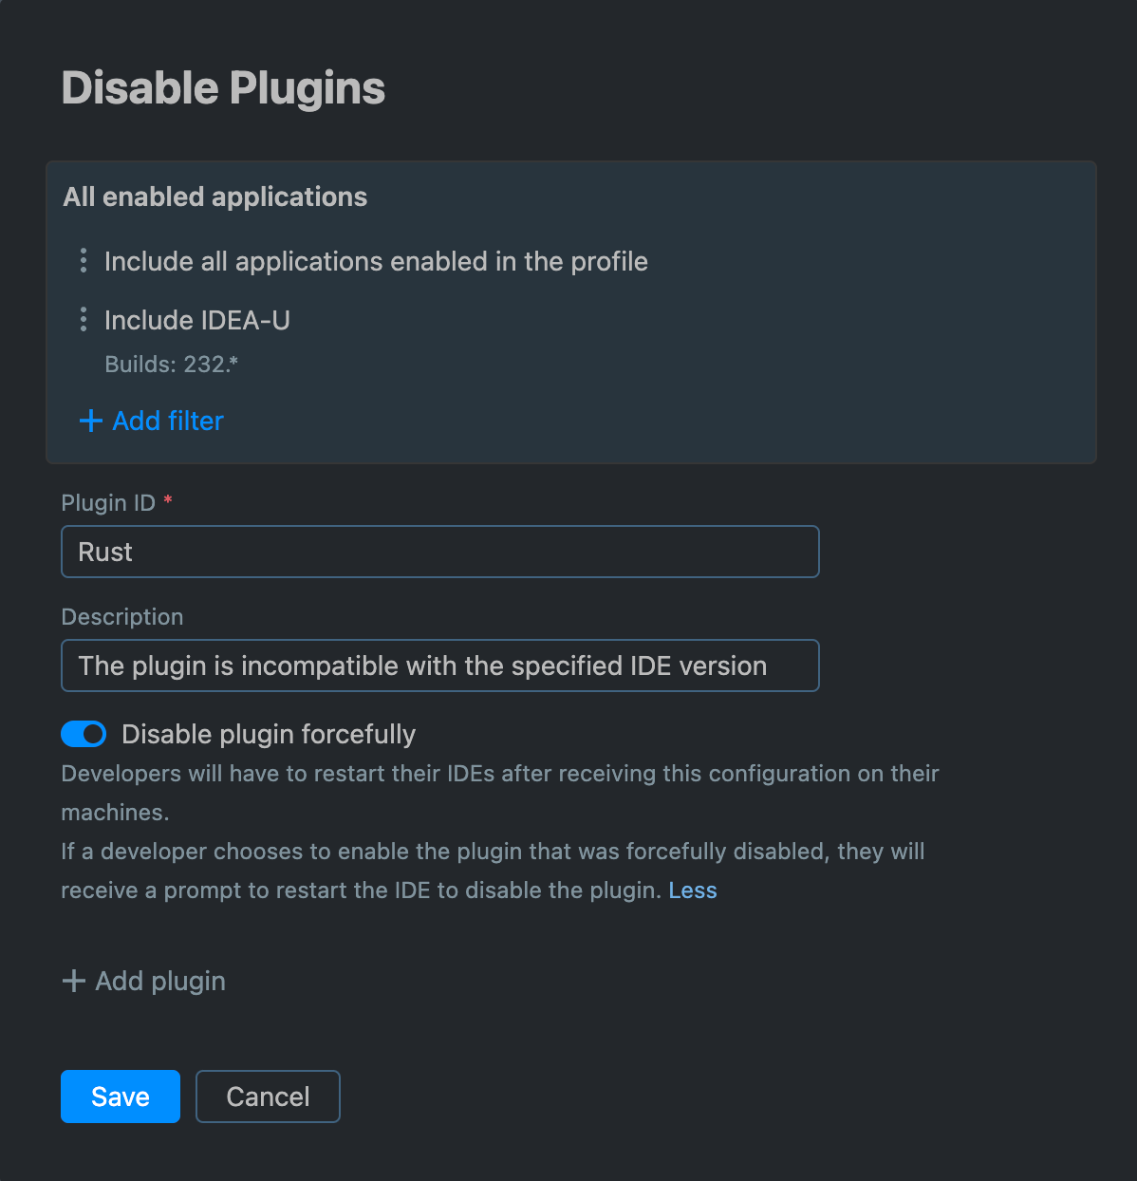The image size is (1137, 1181).
Task: Add a new filter with Add filter
Action: 167,421
